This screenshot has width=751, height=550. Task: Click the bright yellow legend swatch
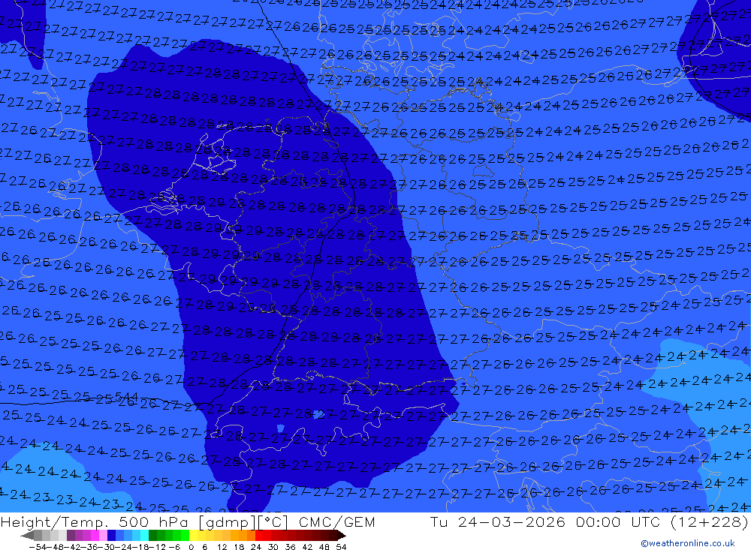pos(193,535)
